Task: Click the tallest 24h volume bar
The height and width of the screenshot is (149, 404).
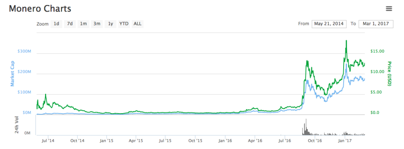Action: 306,127
